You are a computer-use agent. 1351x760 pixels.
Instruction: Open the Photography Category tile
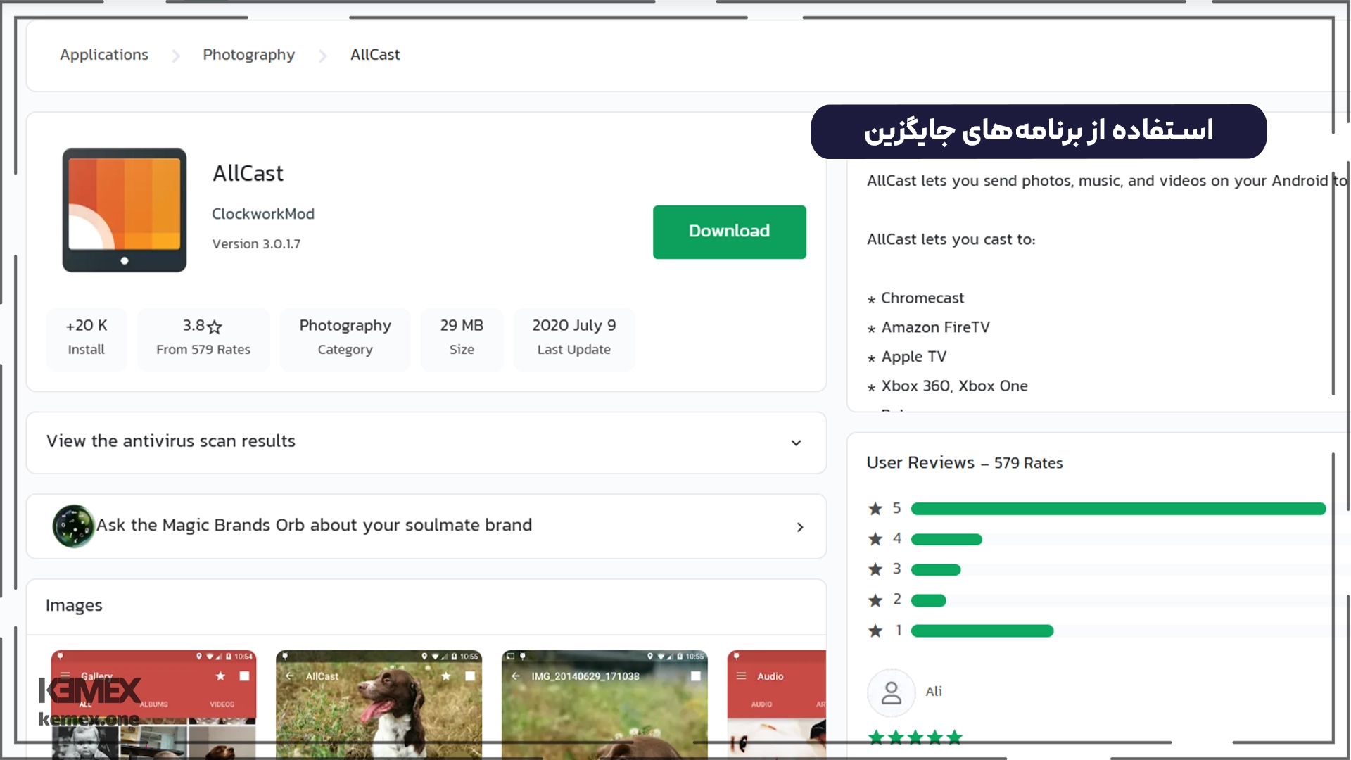[345, 338]
